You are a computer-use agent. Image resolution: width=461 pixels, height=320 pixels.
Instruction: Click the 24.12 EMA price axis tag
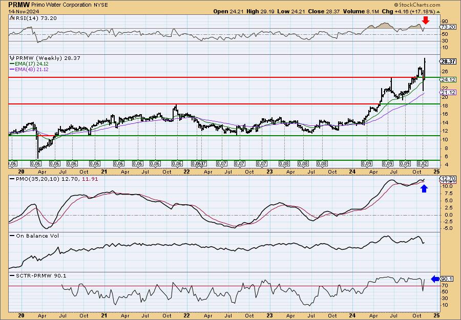tap(448, 80)
